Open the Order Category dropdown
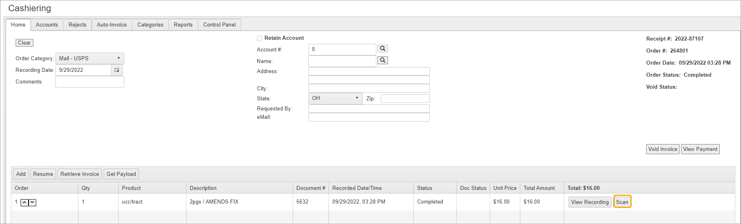The width and height of the screenshot is (741, 224). [90, 58]
